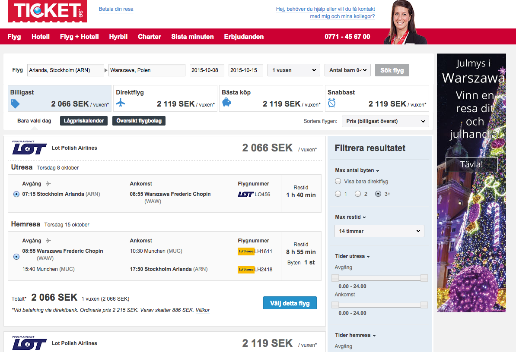Open the Flyg menu
This screenshot has width=516, height=352.
14,37
